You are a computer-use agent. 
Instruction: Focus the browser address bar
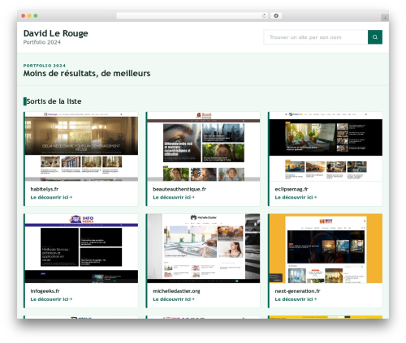(x=192, y=15)
